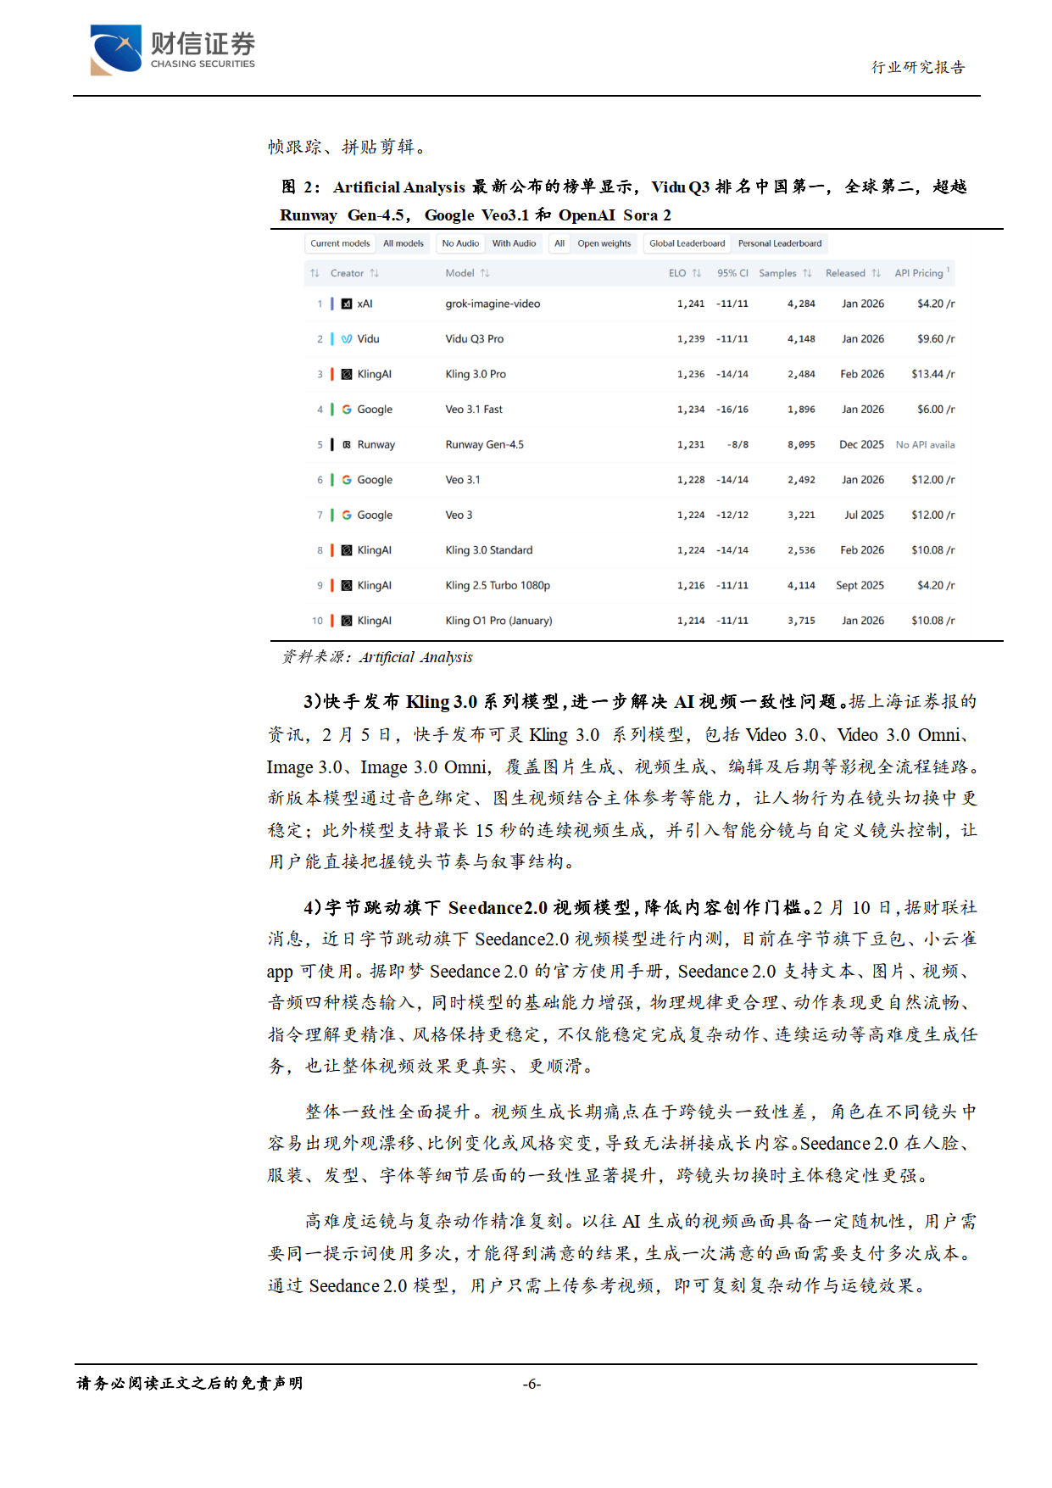Switch to No Audio filter
The height and width of the screenshot is (1488, 1052).
coord(460,243)
